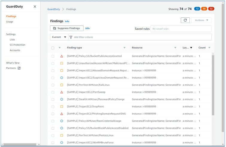Click the Info link beside Findings heading
The width and height of the screenshot is (226, 147).
click(67, 21)
